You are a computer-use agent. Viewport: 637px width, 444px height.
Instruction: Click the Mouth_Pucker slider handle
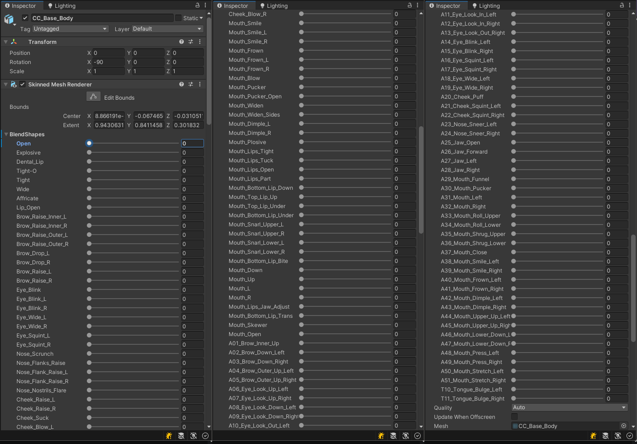301,87
